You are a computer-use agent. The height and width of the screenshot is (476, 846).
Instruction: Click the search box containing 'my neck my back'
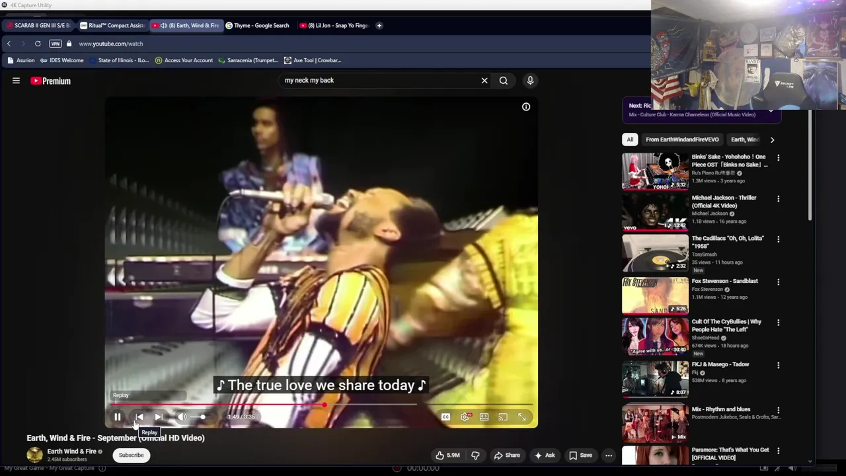[379, 80]
